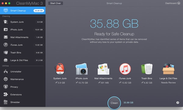Click the iTunes Junk label under music icon
183x110 pixels.
point(125,79)
